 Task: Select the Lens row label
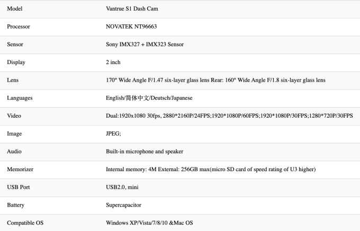[13, 80]
